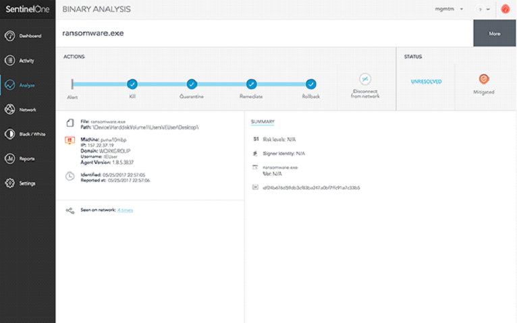Click the red notification icon at top right
Image resolution: width=517 pixels, height=323 pixels.
pyautogui.click(x=505, y=9)
